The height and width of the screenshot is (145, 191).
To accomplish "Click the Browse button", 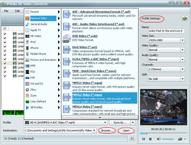I will (x=107, y=130).
